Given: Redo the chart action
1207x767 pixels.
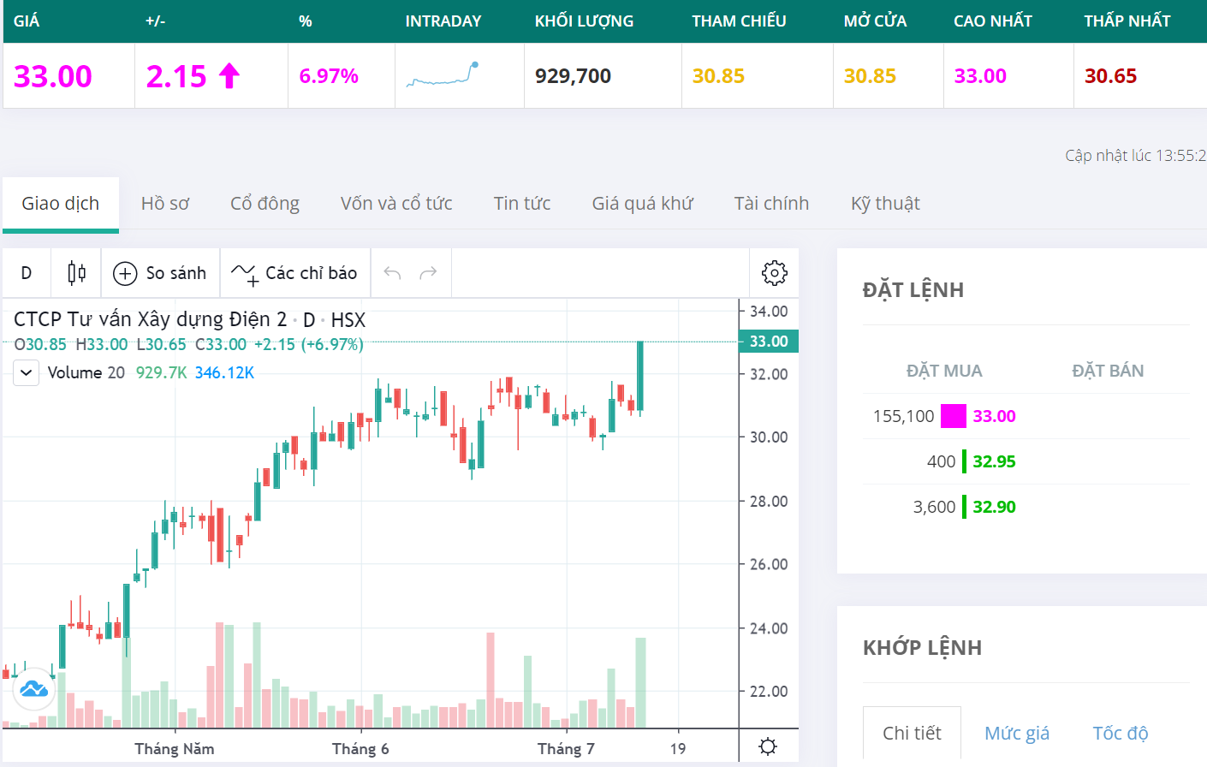Looking at the screenshot, I should tap(429, 273).
